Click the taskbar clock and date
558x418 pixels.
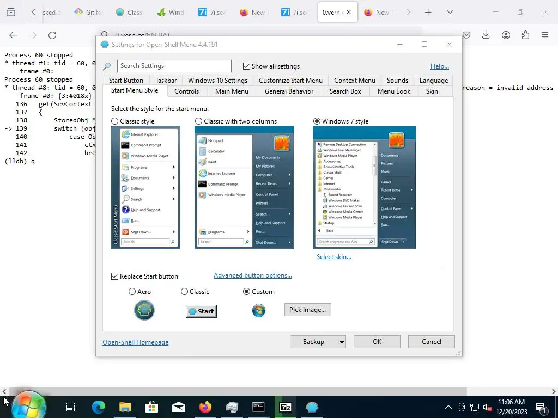(511, 407)
